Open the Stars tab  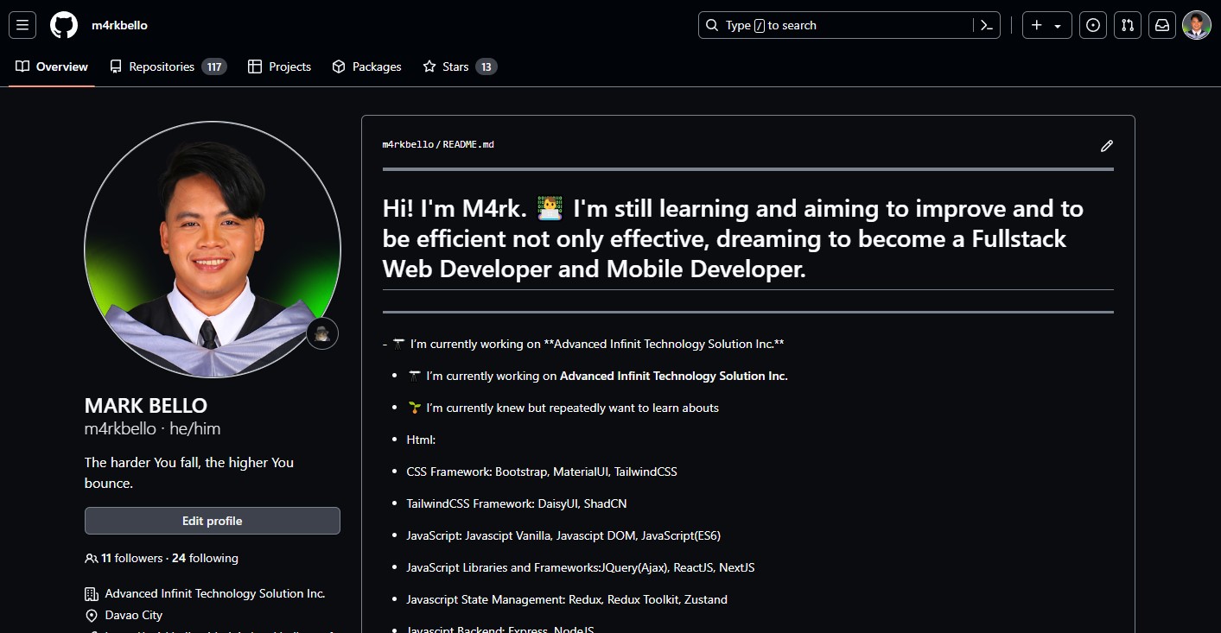460,66
